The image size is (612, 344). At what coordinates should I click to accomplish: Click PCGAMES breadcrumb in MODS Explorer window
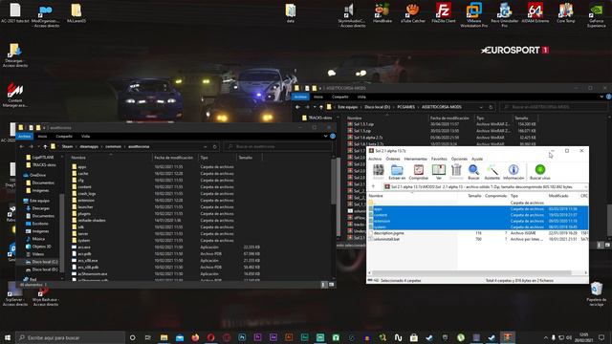[405, 107]
